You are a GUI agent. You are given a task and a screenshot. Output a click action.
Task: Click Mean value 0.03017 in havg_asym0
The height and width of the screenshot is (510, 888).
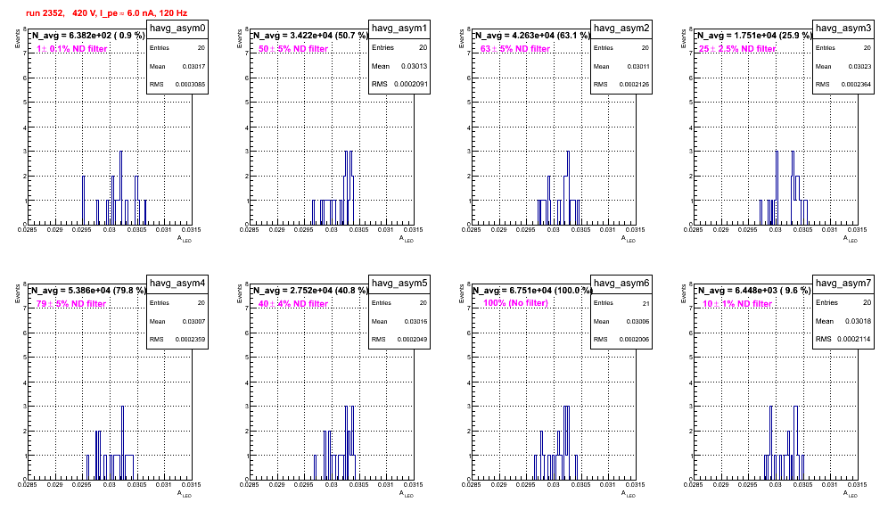(193, 66)
